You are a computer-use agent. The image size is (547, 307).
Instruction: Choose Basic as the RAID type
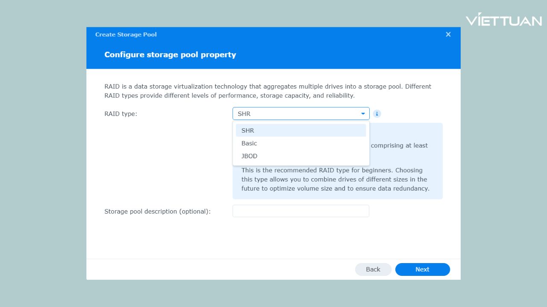tap(301, 143)
